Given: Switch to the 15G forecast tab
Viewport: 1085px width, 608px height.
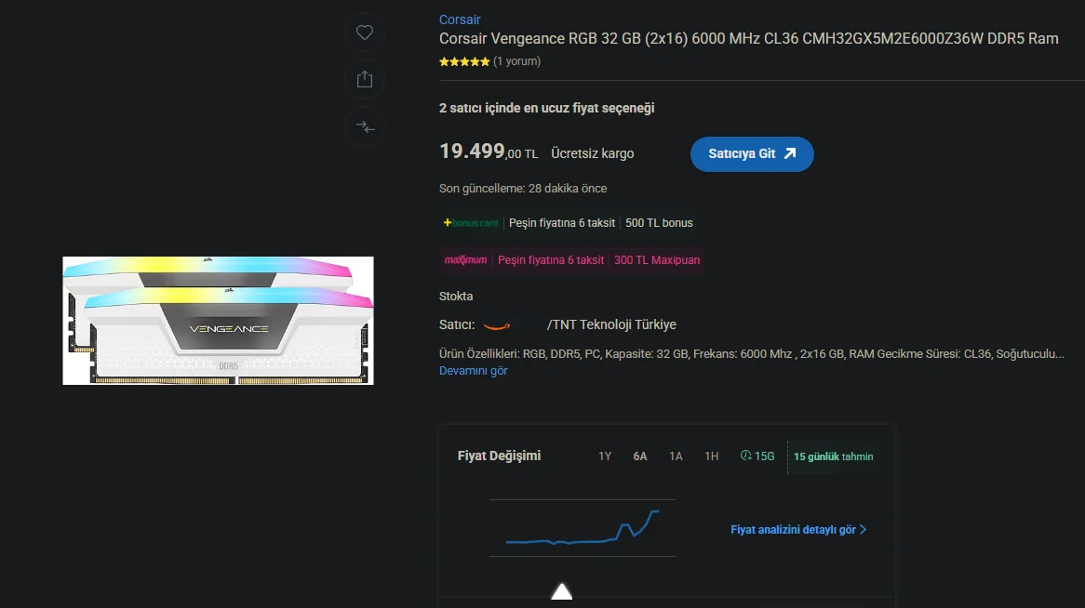Looking at the screenshot, I should pos(757,456).
